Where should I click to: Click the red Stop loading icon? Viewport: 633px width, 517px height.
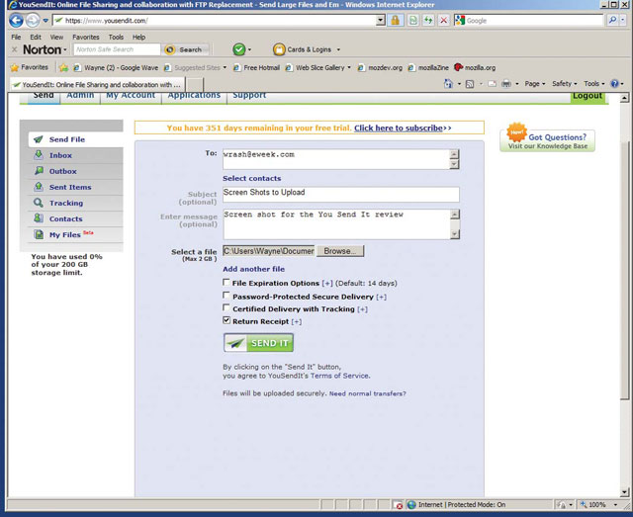(444, 20)
